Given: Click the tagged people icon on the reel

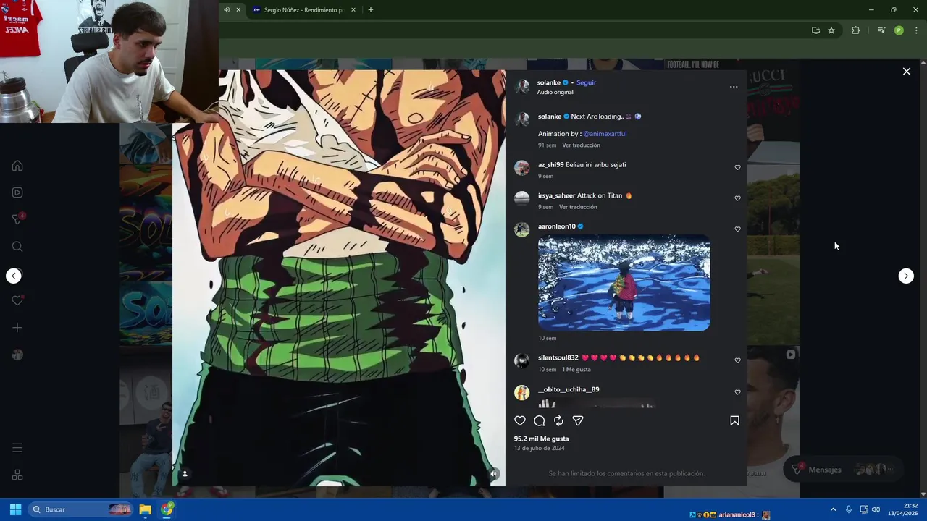Looking at the screenshot, I should point(185,474).
